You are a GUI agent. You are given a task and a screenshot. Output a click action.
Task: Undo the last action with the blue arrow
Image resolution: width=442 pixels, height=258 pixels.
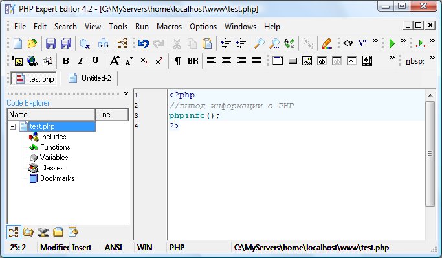(x=144, y=43)
